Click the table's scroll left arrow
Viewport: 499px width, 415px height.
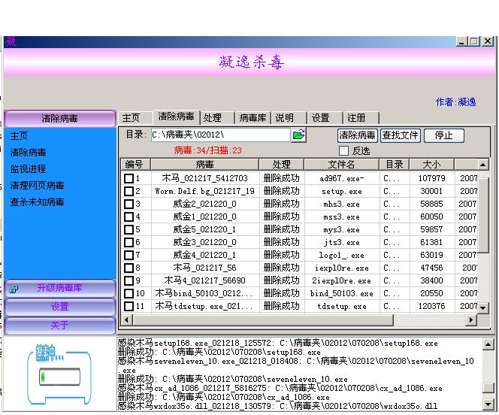(x=127, y=320)
